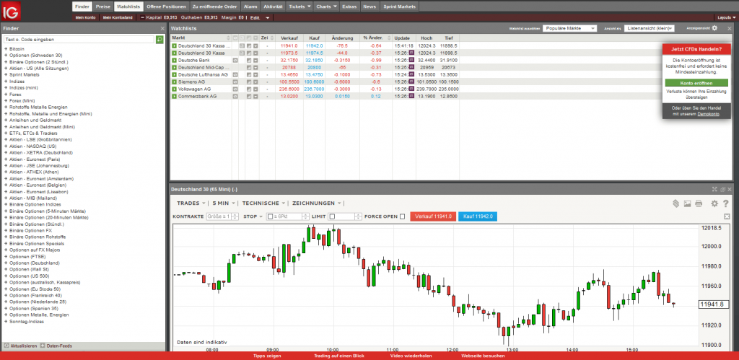Open chart icon for Siemens AG row

(x=249, y=82)
